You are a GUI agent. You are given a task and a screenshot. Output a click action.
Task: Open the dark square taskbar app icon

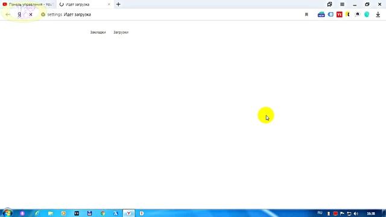[77, 213]
